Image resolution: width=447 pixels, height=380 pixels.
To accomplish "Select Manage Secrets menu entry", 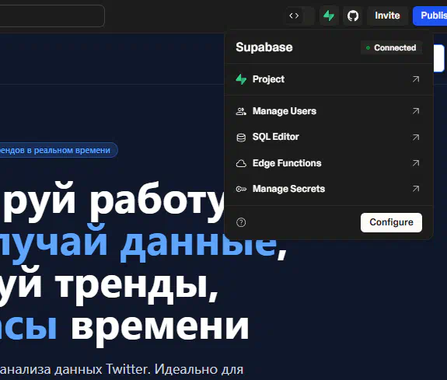I will click(329, 189).
